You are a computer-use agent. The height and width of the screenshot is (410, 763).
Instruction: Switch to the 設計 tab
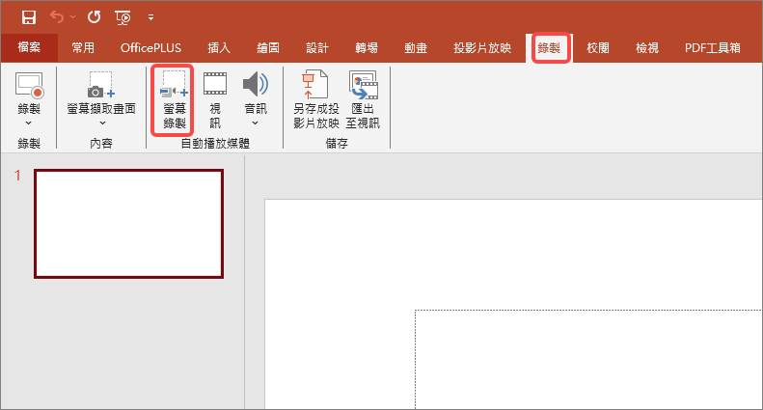click(x=317, y=47)
